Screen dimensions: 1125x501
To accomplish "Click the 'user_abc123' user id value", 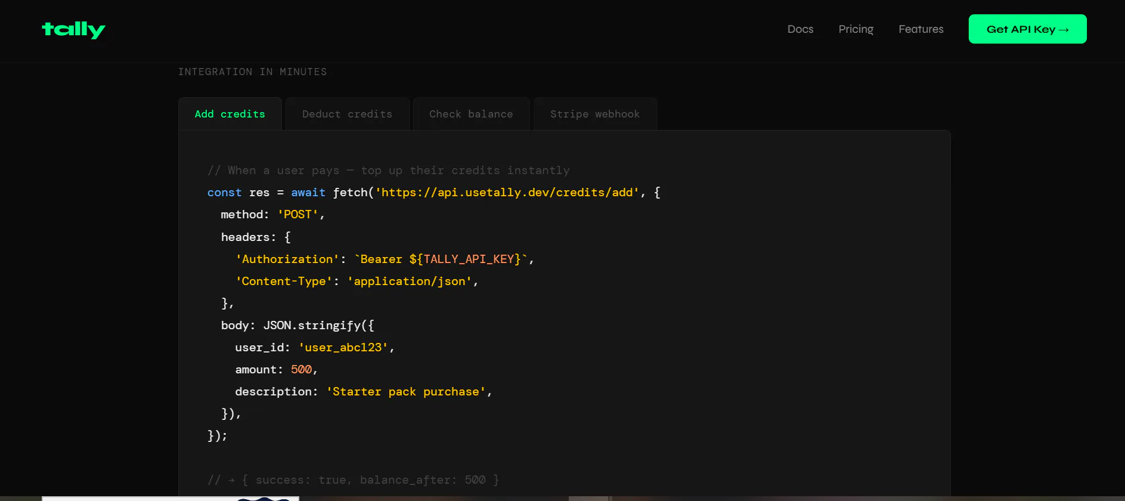I will pyautogui.click(x=343, y=348).
